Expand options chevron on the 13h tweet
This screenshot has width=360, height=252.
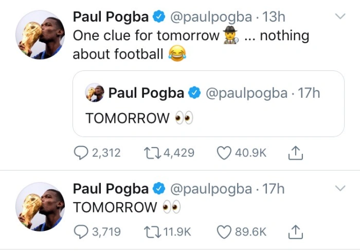339,16
